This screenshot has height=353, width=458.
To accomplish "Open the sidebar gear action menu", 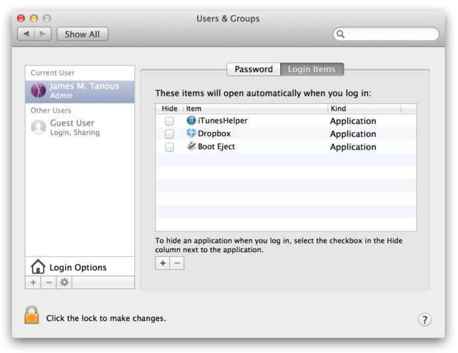I will [64, 283].
